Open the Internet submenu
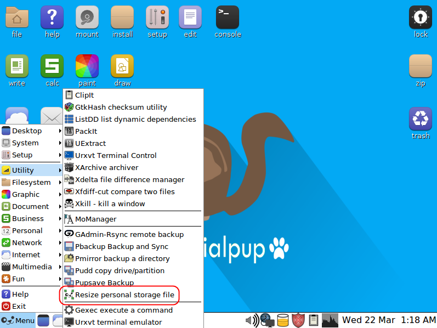The image size is (437, 328). click(x=31, y=255)
